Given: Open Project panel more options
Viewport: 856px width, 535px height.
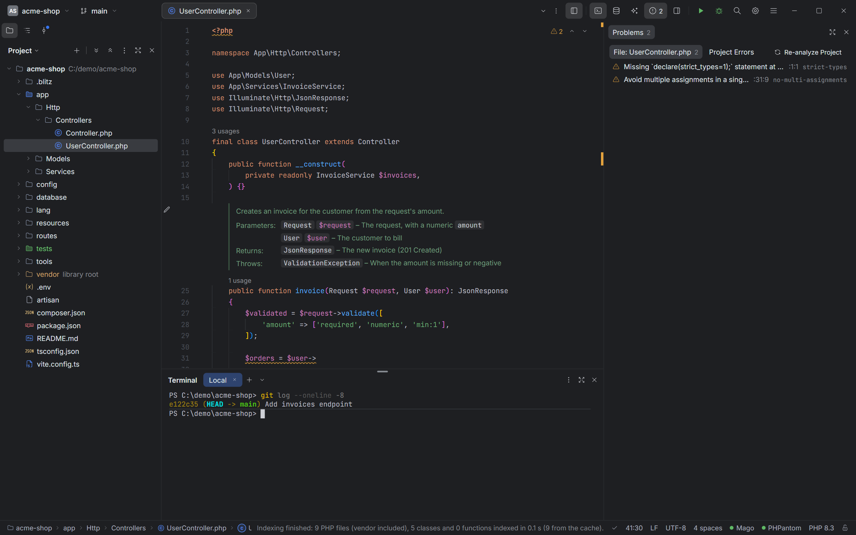Looking at the screenshot, I should [x=124, y=51].
